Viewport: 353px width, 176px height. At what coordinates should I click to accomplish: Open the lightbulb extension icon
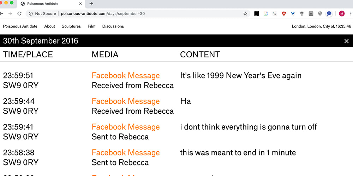coord(302,14)
